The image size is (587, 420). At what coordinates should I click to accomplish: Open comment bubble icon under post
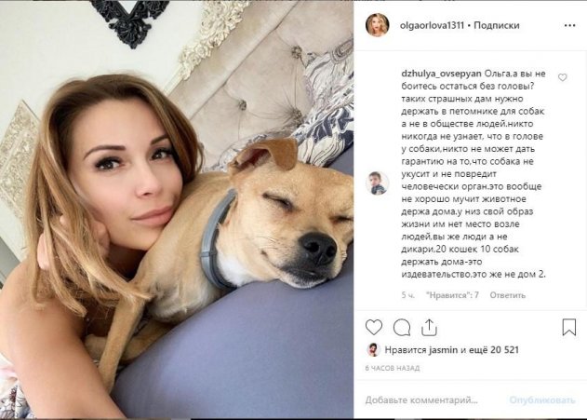point(402,328)
